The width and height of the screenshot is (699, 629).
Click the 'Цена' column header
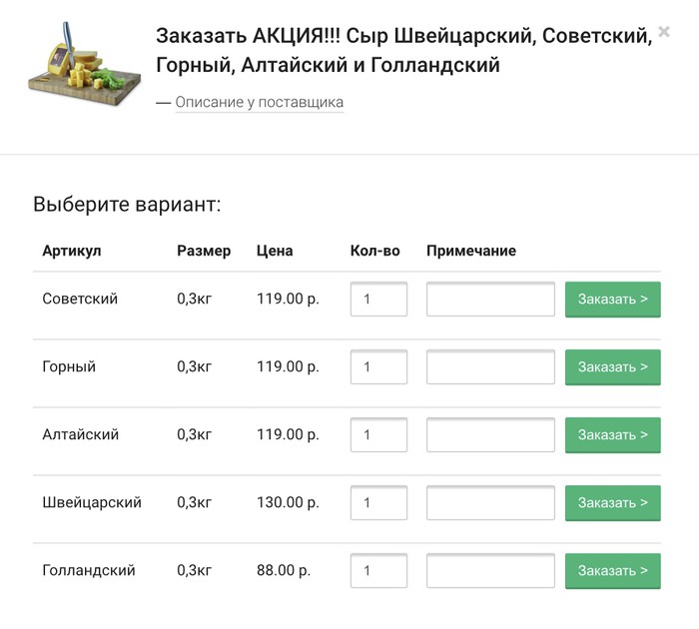click(x=275, y=251)
